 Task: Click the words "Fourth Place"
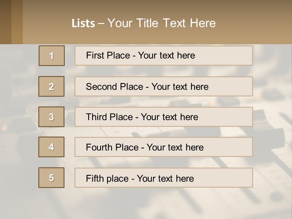pos(112,148)
